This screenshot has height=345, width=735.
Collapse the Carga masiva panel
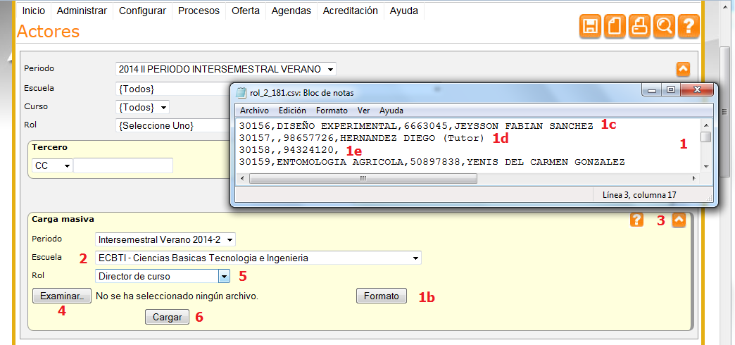click(x=679, y=220)
